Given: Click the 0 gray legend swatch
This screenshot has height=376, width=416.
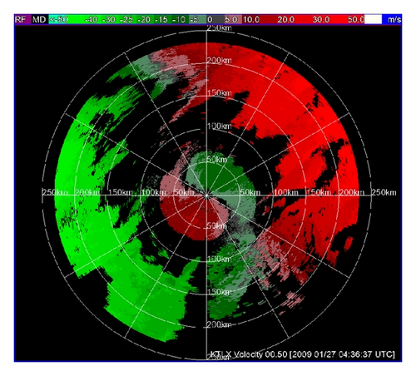Looking at the screenshot, I should [215, 20].
